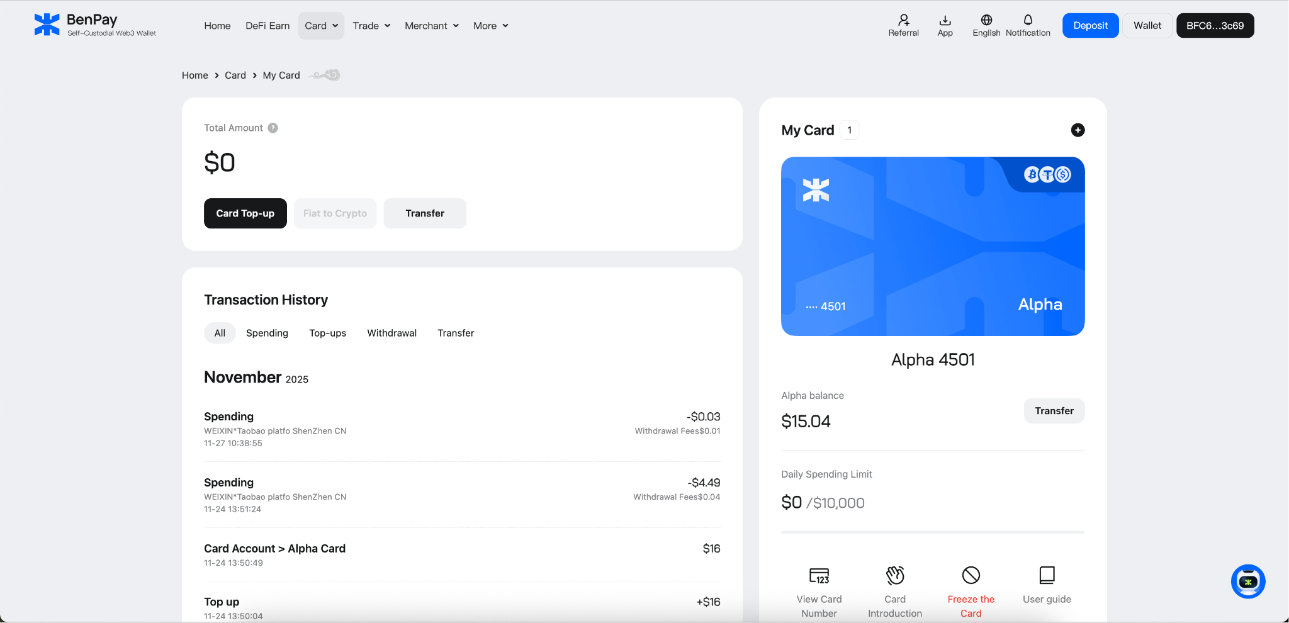Open the floating support chat bubble
This screenshot has height=623, width=1289.
click(1248, 581)
